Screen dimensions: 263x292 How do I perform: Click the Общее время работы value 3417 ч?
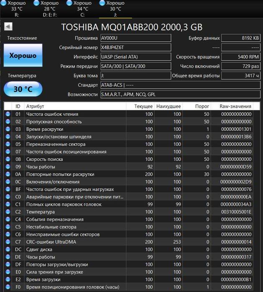pos(241,76)
